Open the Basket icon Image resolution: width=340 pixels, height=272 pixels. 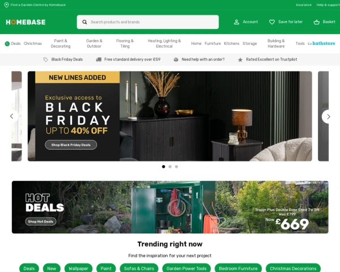[x=316, y=22]
